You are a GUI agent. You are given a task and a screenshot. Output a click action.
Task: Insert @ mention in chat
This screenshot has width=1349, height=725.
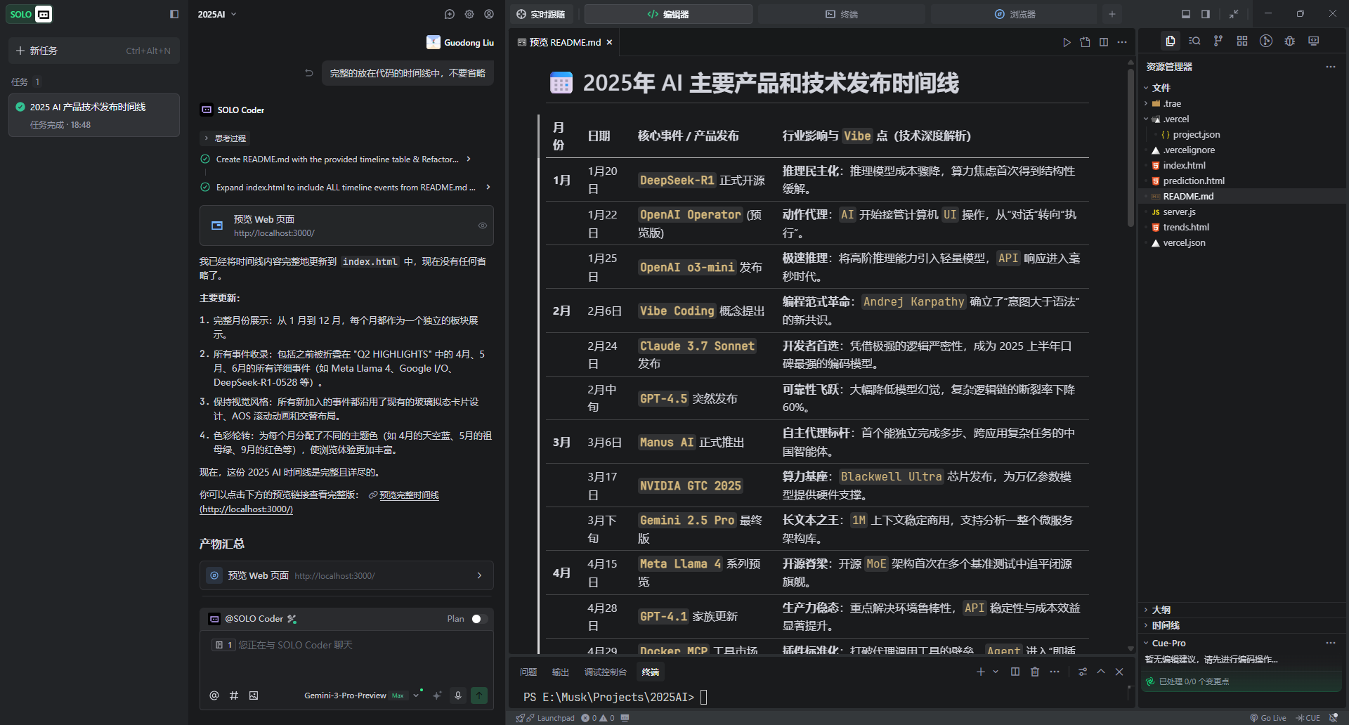pyautogui.click(x=214, y=695)
